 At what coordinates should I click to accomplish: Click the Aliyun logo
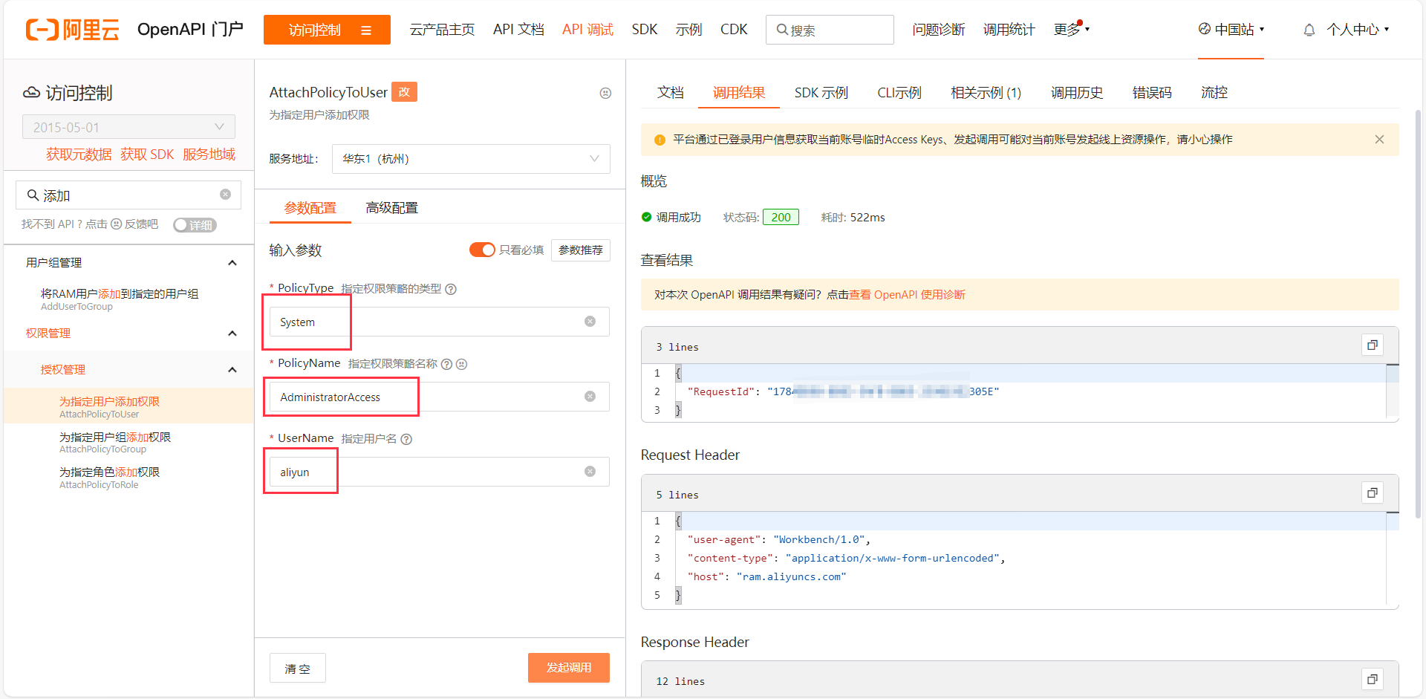(72, 30)
